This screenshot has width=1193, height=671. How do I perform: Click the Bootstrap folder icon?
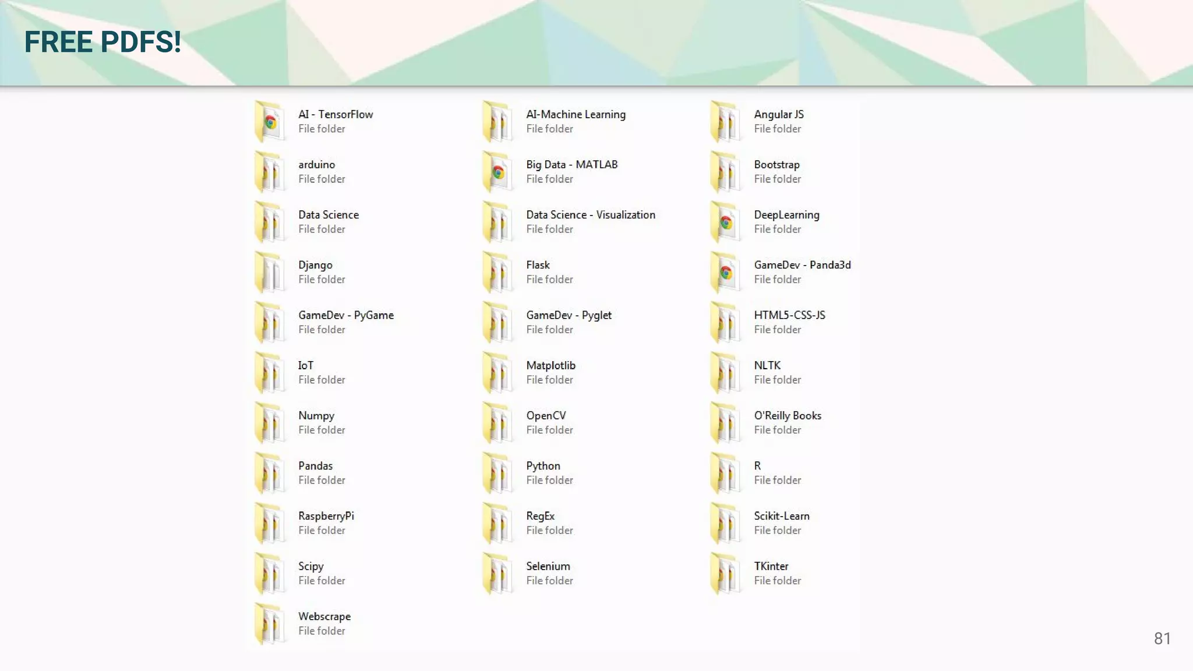pyautogui.click(x=726, y=172)
